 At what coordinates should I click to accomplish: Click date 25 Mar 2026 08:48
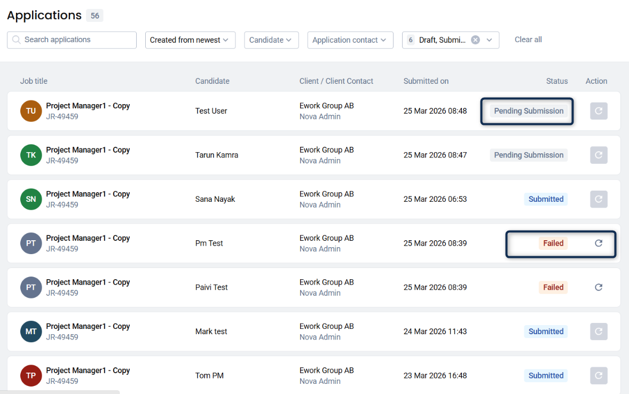pos(435,111)
